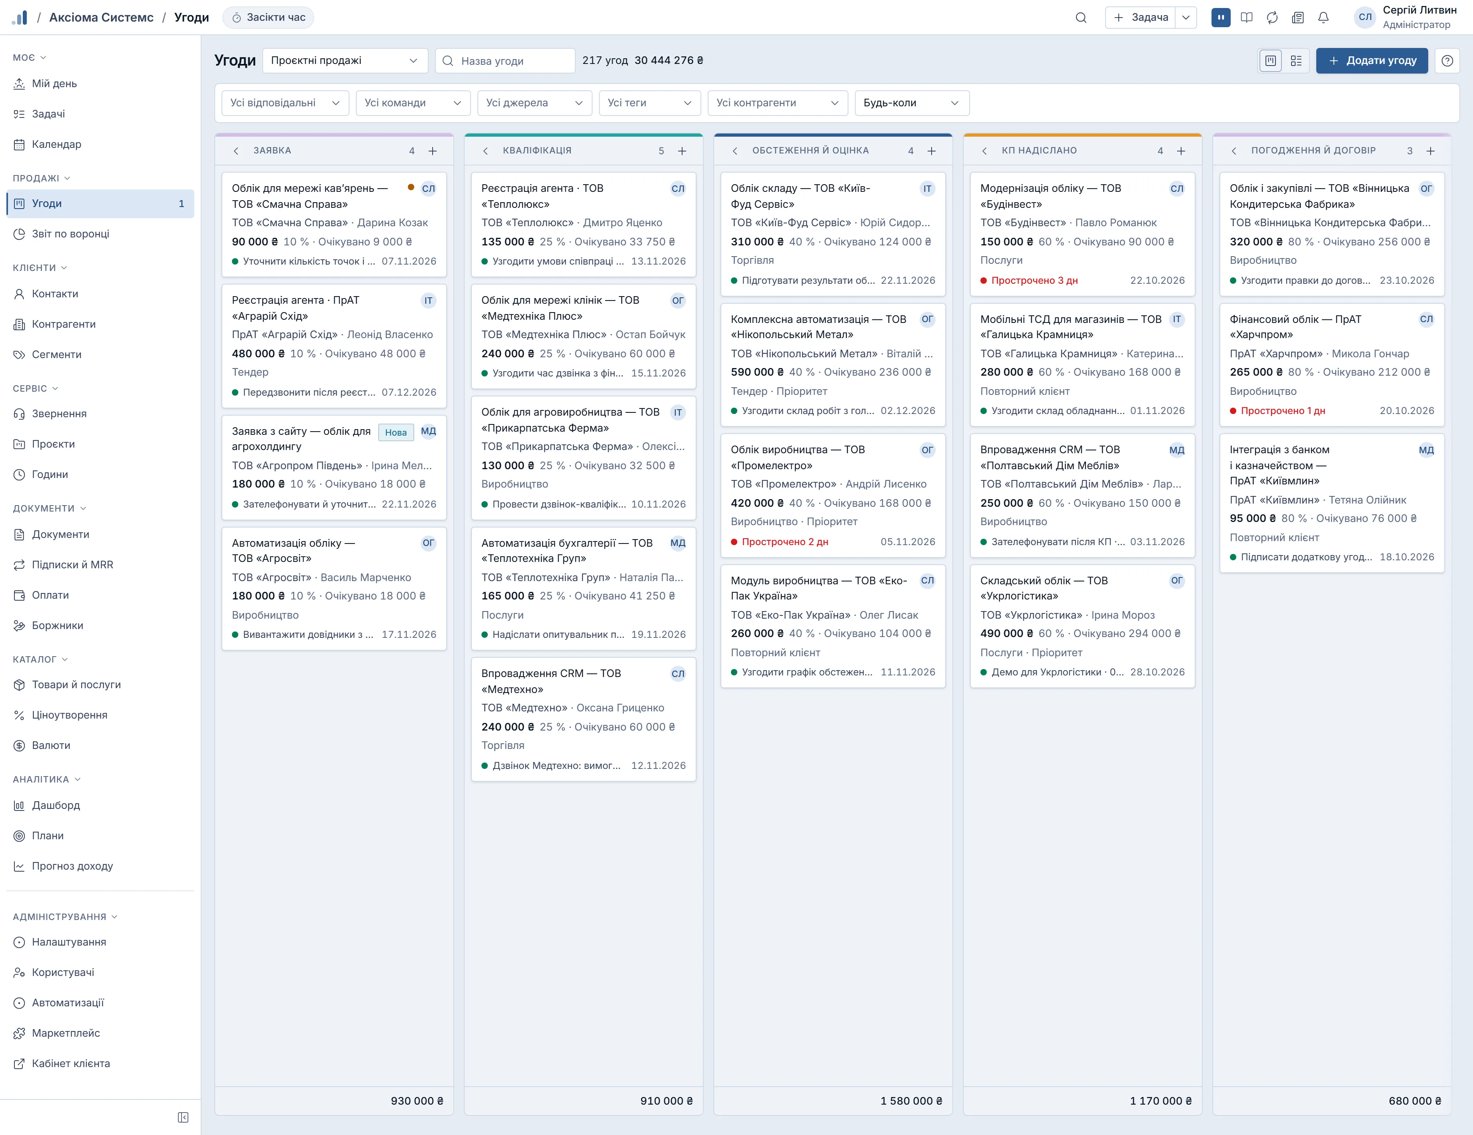Click the orange dot on Смачна Справа card

coord(411,187)
